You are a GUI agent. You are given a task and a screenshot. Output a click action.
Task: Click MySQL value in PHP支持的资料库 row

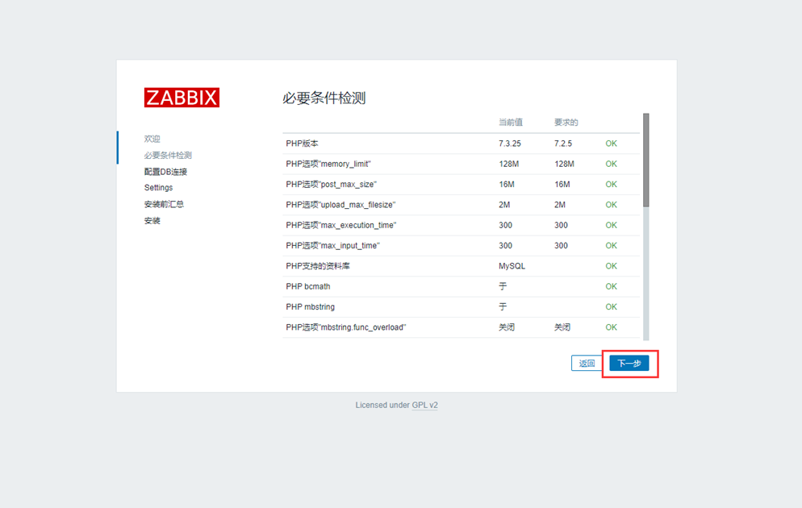click(x=512, y=266)
